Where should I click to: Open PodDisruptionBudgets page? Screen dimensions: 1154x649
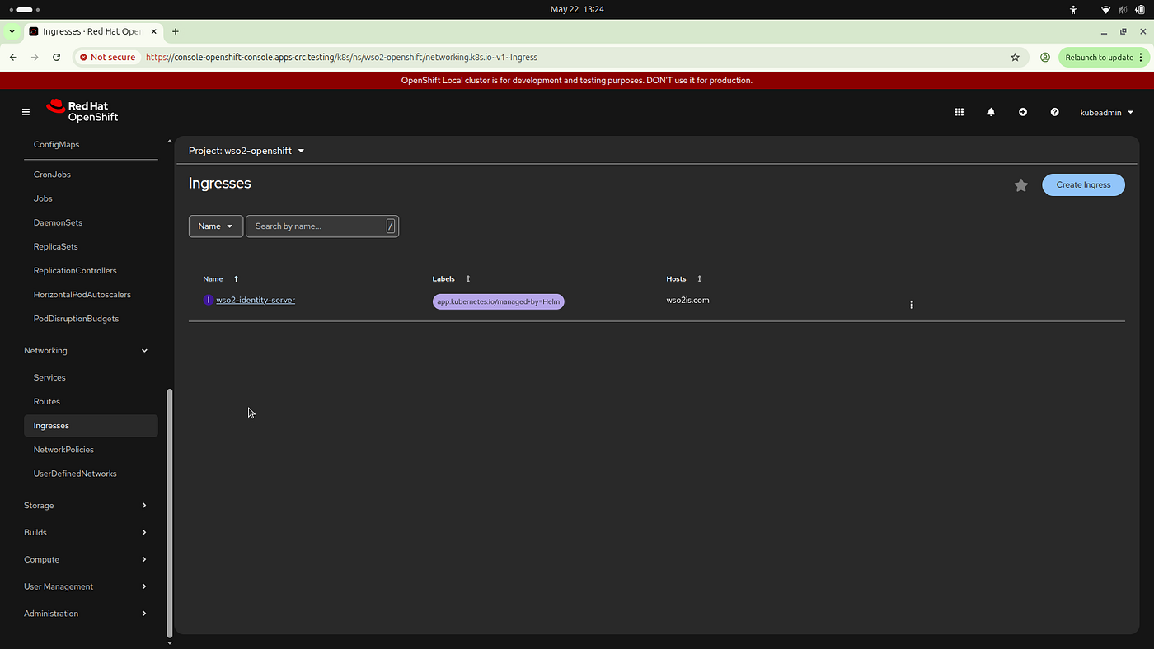point(76,319)
